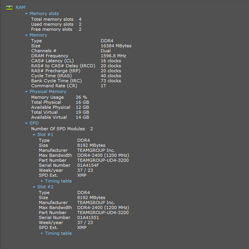Click the SPD heading text
The image size is (249, 249).
coord(34,123)
